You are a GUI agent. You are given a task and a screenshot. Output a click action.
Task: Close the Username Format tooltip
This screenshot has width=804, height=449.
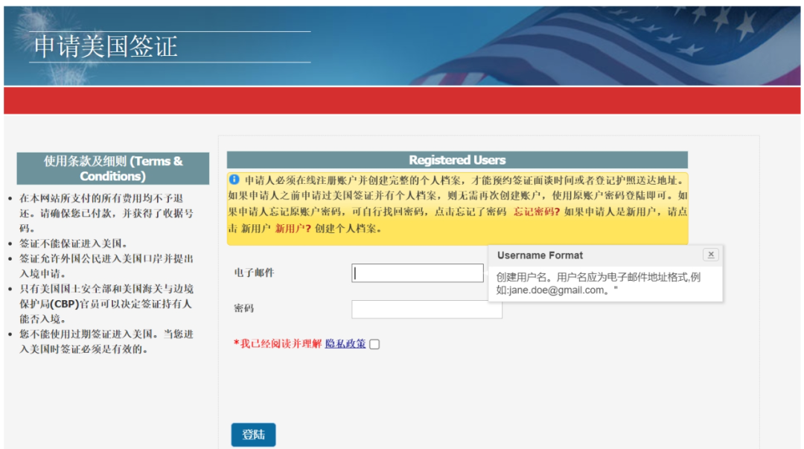711,254
